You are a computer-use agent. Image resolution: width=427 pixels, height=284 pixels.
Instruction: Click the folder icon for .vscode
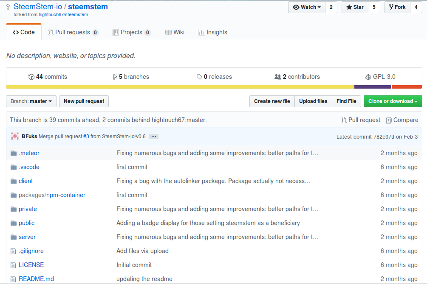point(14,167)
